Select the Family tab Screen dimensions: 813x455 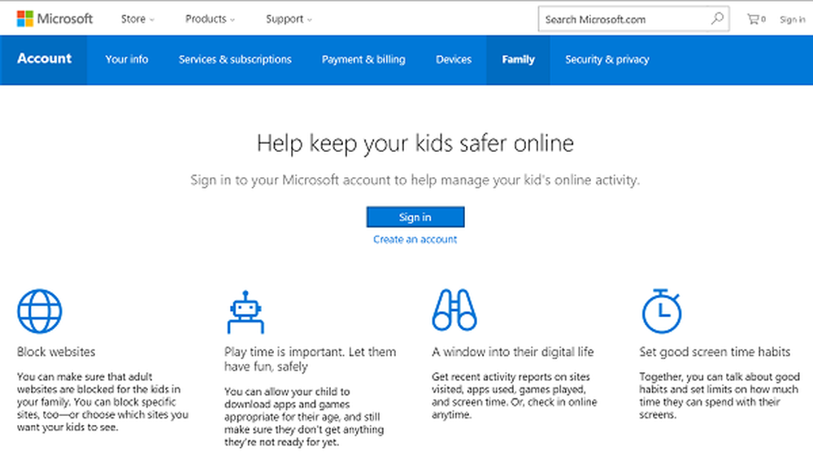tap(518, 59)
